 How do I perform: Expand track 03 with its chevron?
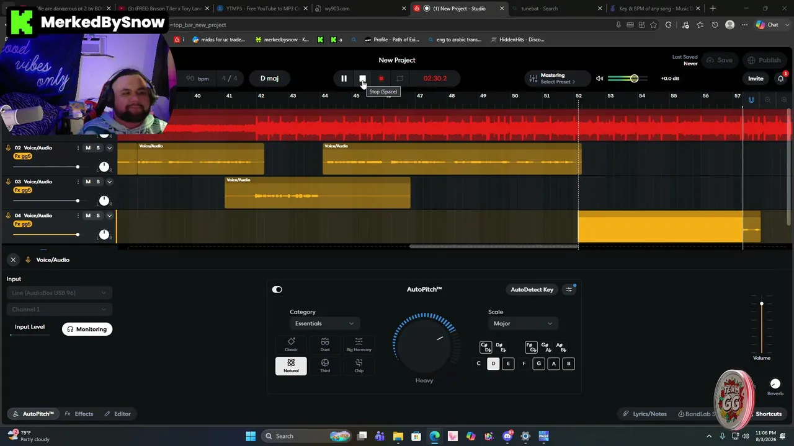(x=109, y=181)
